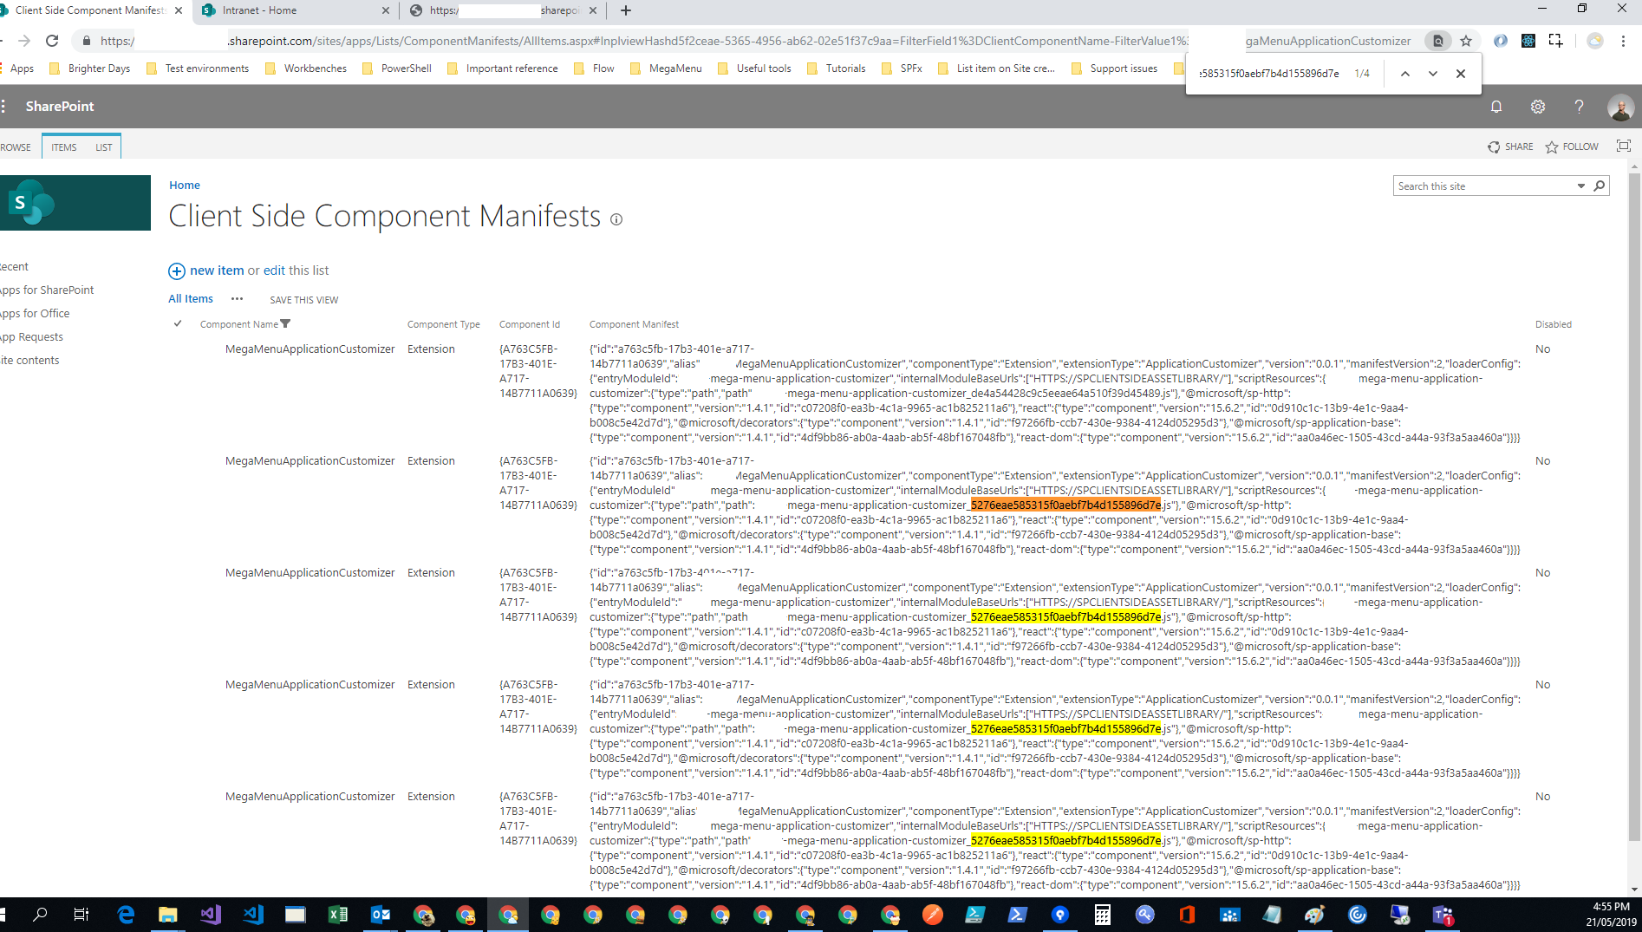The image size is (1642, 932).
Task: Open the BROWSE ribbon tab
Action: [x=15, y=147]
